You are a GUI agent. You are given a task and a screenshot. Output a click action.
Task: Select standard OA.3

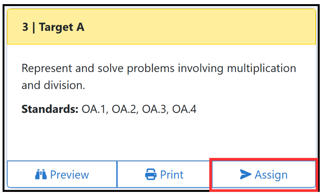[154, 109]
